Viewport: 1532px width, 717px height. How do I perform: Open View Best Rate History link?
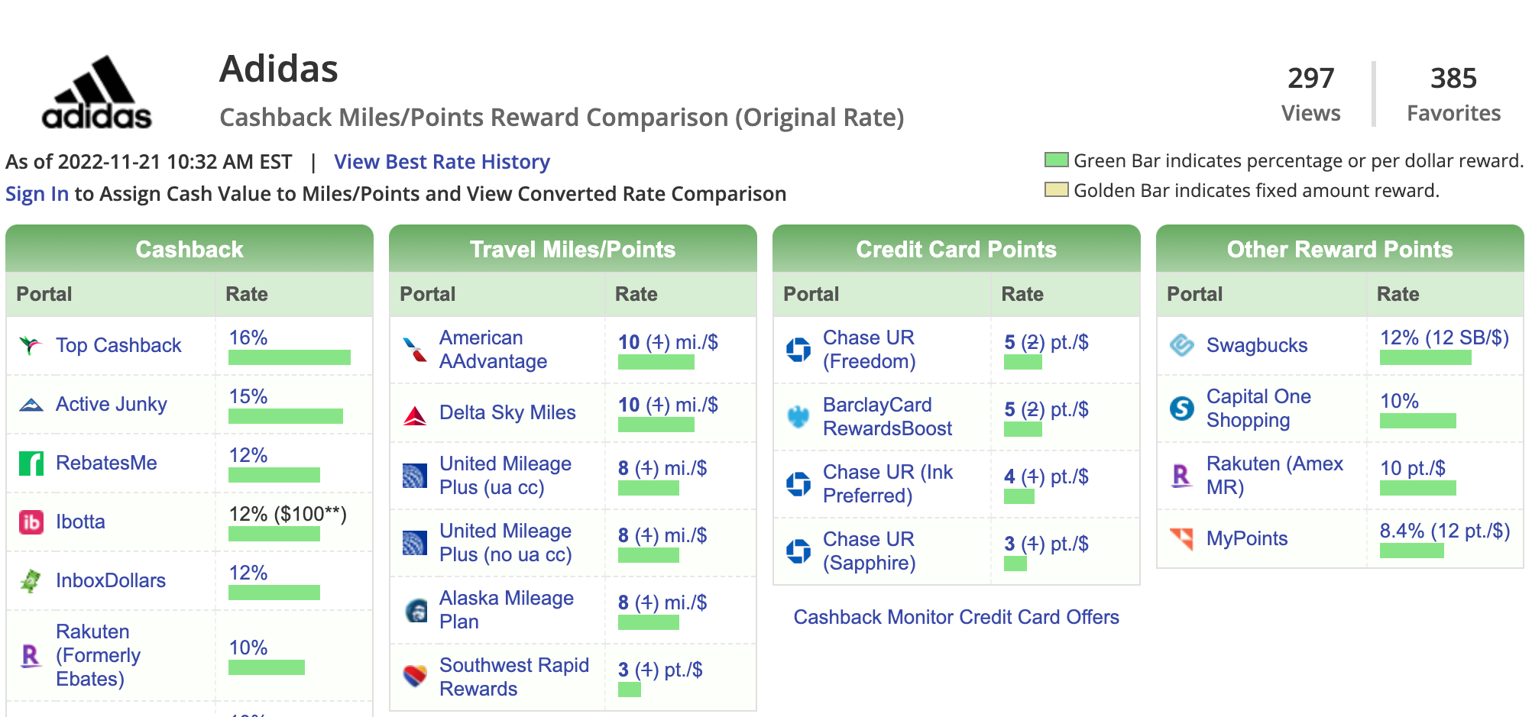[x=442, y=162]
